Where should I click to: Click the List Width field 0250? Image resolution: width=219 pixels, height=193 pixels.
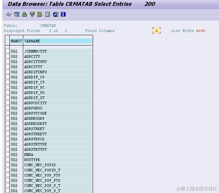point(200,31)
